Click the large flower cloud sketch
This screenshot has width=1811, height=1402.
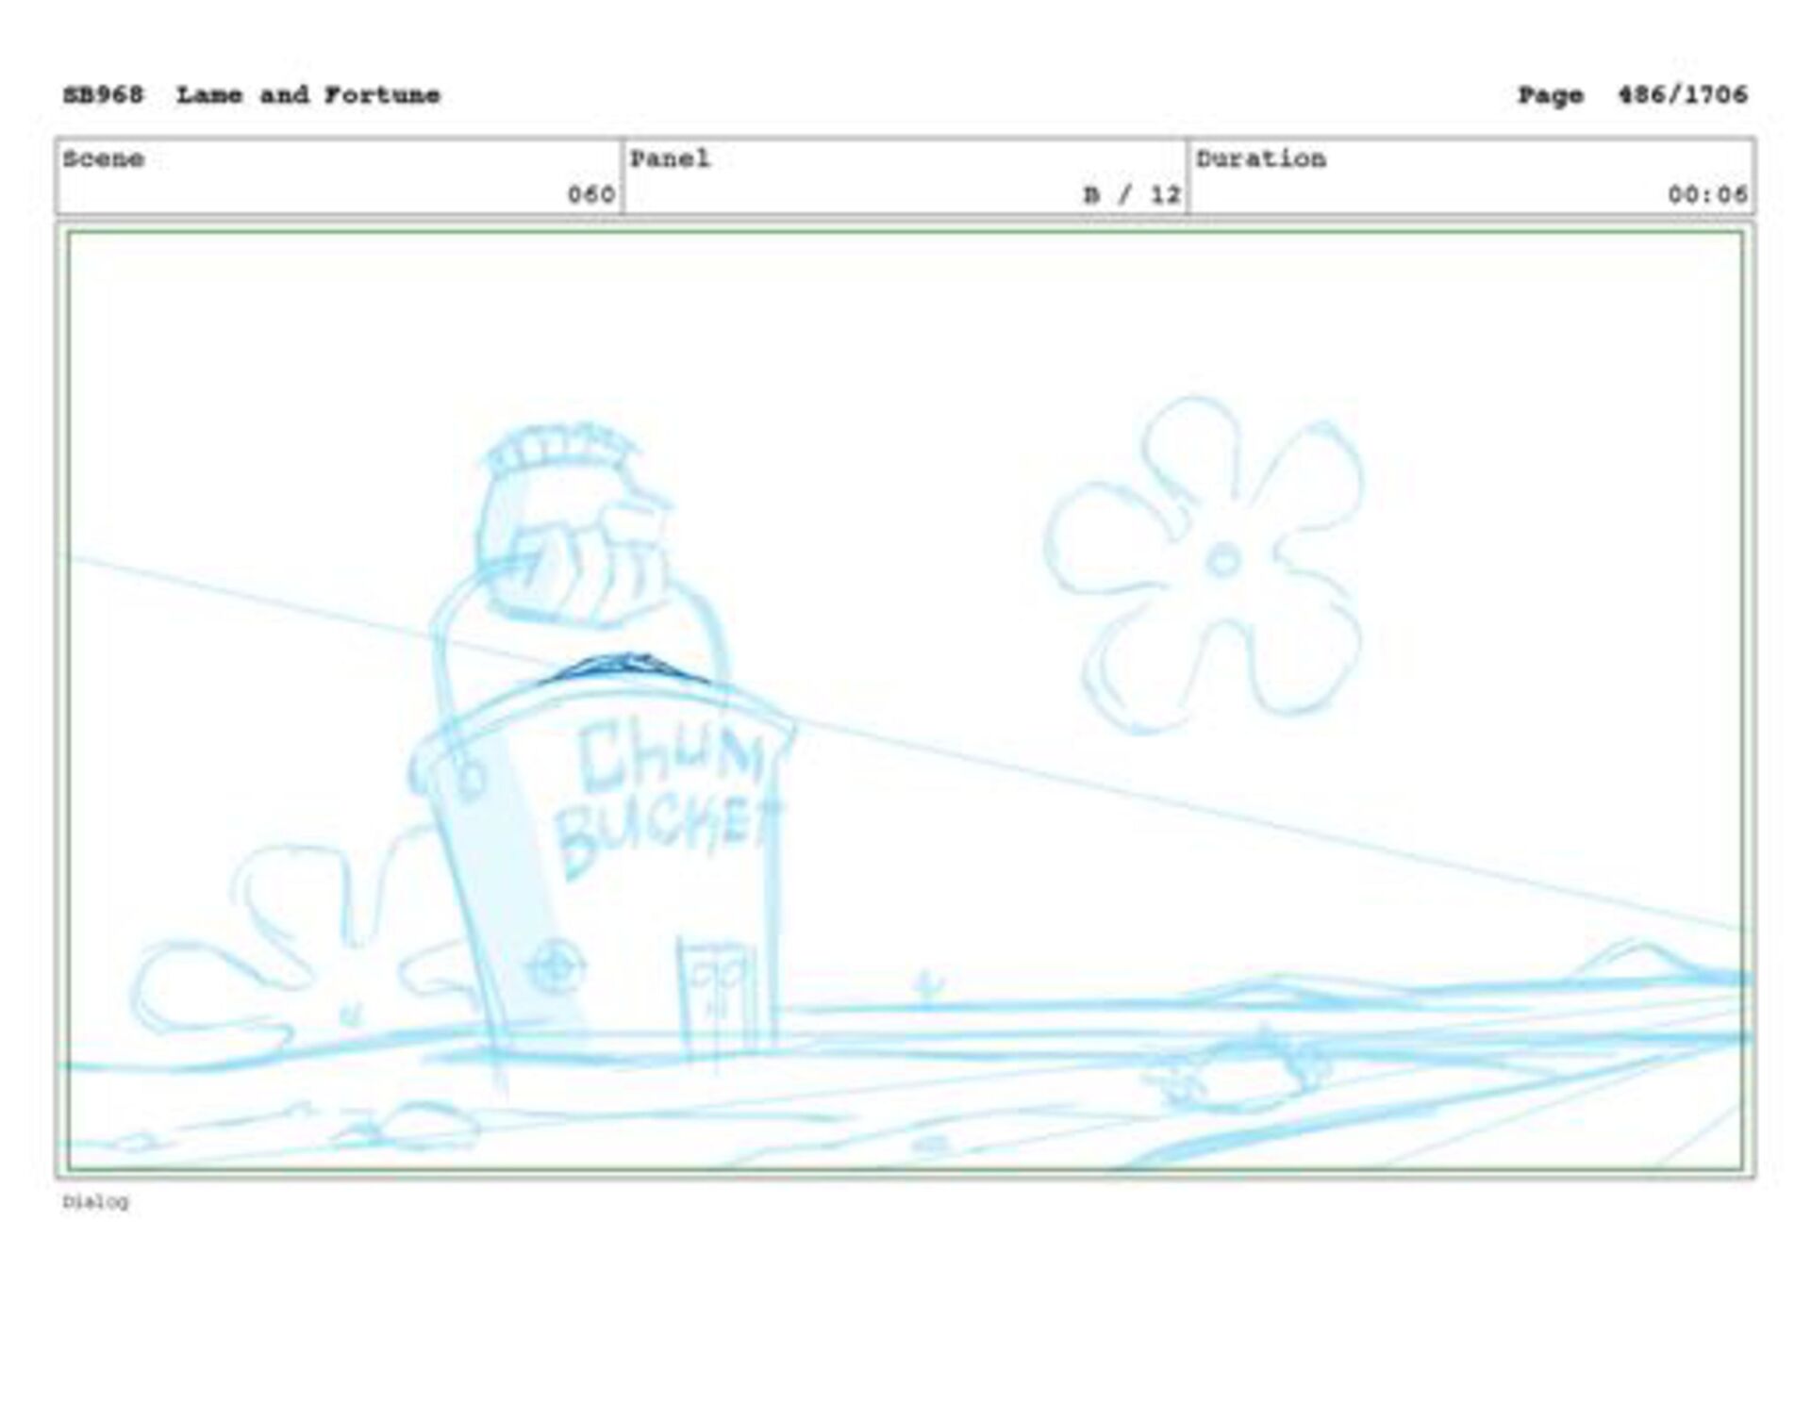[x=1205, y=565]
